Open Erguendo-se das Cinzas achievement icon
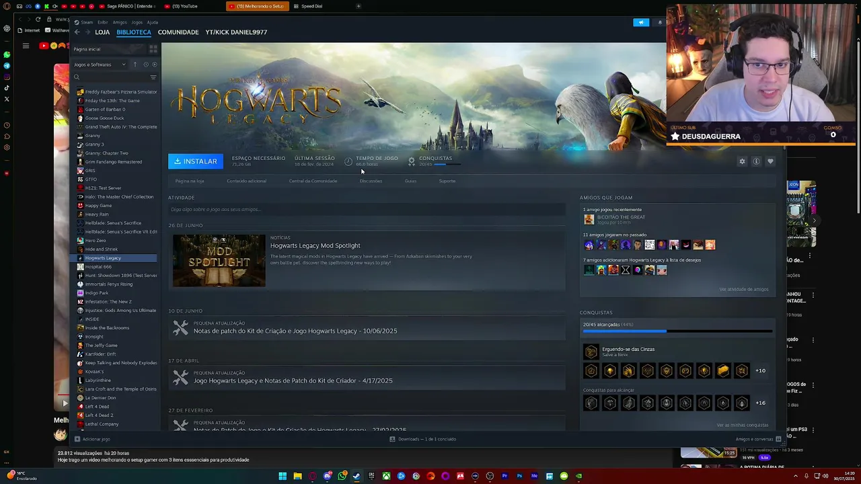861x484 pixels. click(591, 352)
